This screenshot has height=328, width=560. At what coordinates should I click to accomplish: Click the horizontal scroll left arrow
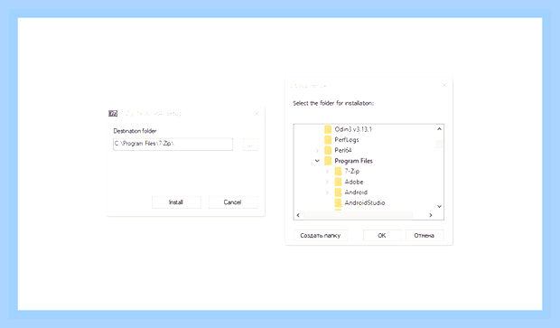click(x=298, y=215)
